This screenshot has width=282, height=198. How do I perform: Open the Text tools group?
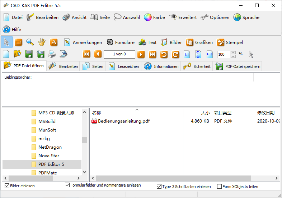click(x=147, y=43)
